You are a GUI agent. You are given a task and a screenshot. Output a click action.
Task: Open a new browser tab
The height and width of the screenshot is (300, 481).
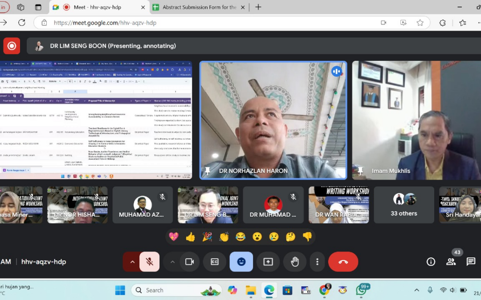258,7
